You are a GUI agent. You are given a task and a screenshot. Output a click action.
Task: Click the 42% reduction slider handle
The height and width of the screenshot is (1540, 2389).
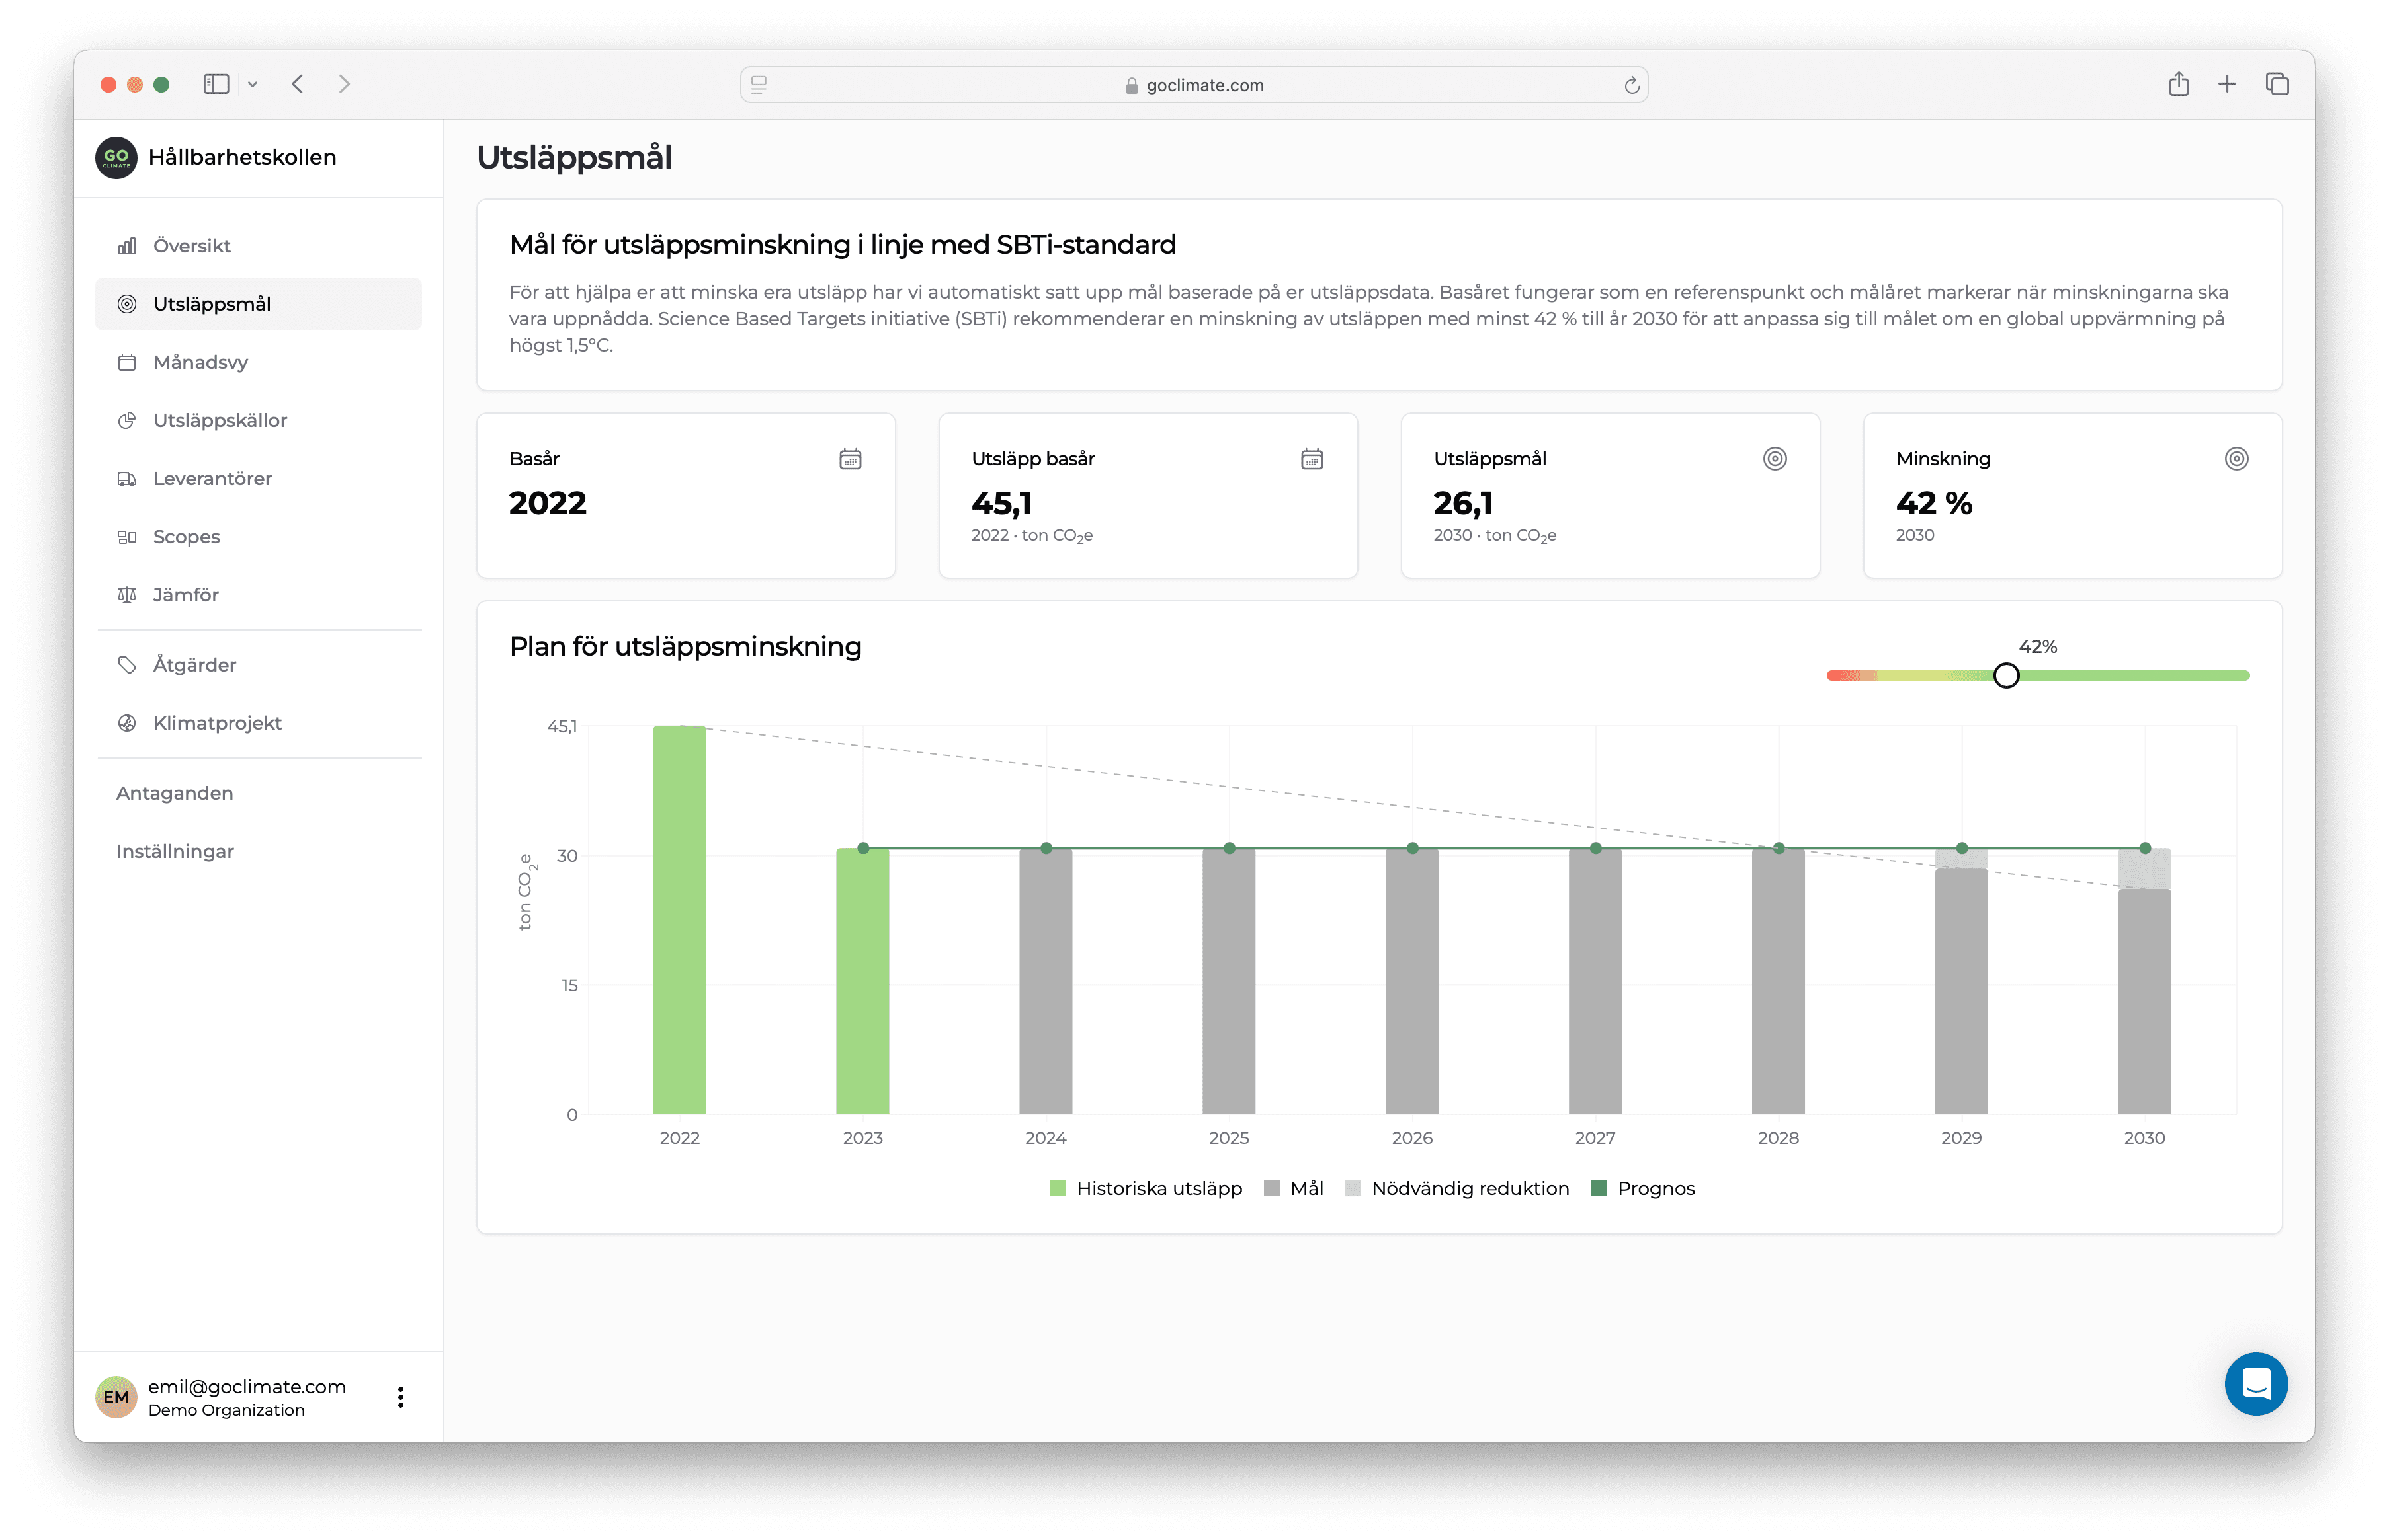click(2006, 676)
